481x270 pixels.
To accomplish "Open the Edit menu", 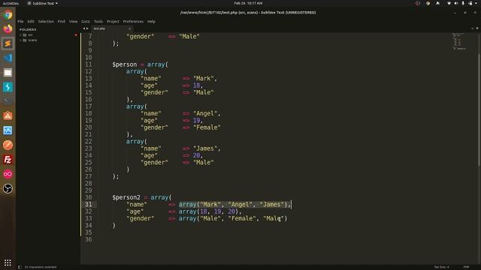I will 31,22.
